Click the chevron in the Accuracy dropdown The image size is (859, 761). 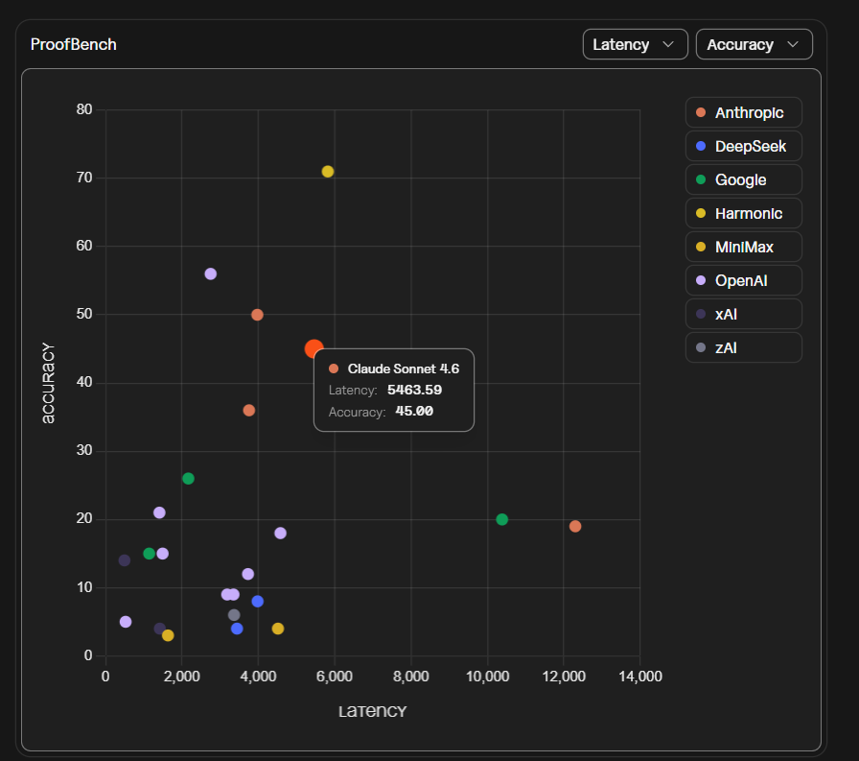[x=792, y=44]
